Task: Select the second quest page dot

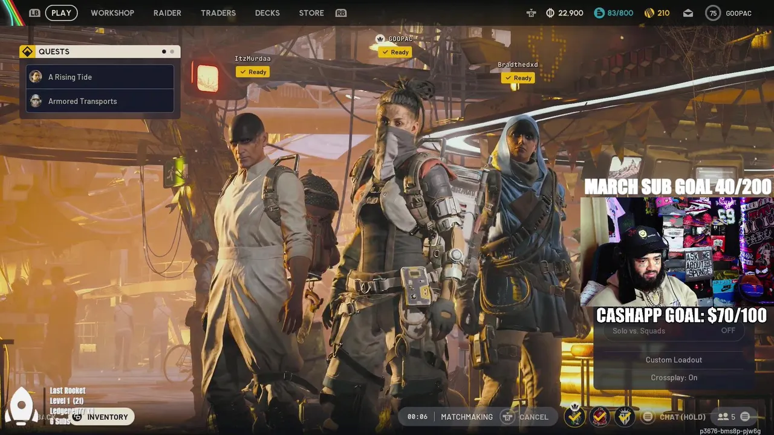Action: pos(172,51)
